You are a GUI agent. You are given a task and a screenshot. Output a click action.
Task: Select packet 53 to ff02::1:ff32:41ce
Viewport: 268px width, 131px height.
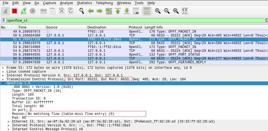pos(134,47)
